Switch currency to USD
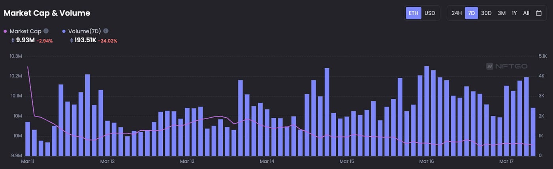Viewport: 553px width, 169px height. (x=430, y=13)
